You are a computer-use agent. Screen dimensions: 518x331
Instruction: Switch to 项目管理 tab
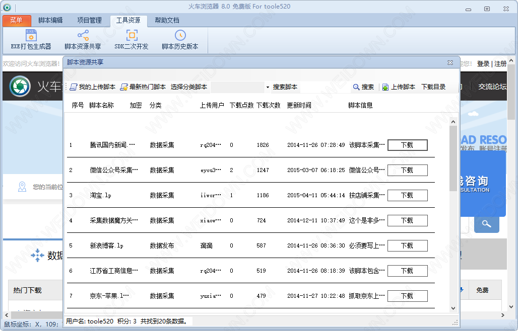coord(90,21)
